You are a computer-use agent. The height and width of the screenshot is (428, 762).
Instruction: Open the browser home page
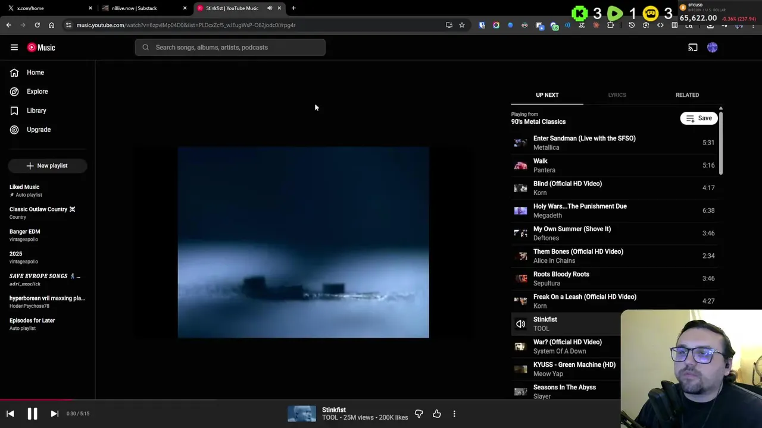coord(51,25)
